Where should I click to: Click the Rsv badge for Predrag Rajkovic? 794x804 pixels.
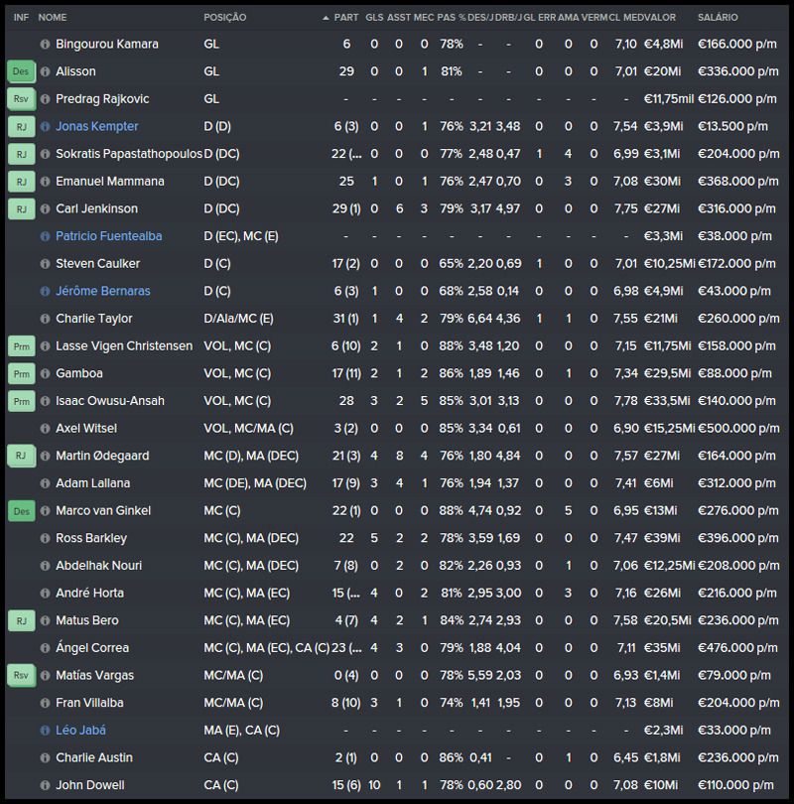21,99
